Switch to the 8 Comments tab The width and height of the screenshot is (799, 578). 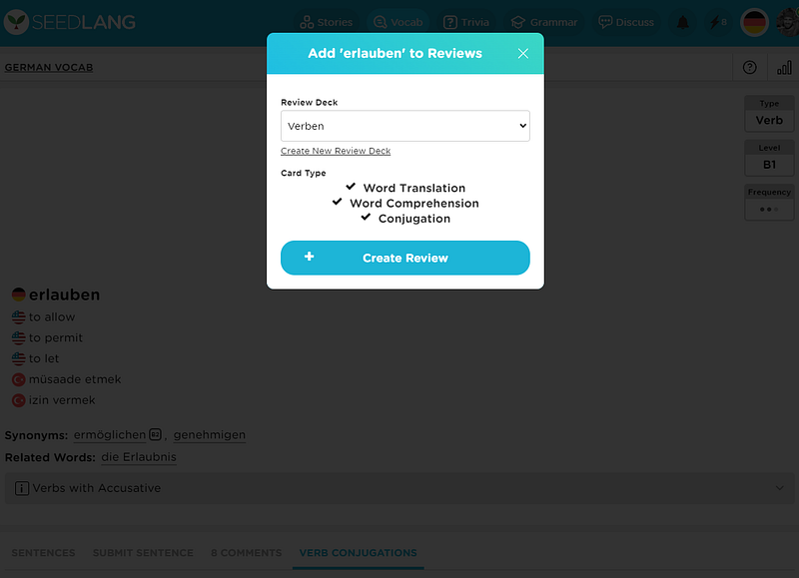[246, 552]
